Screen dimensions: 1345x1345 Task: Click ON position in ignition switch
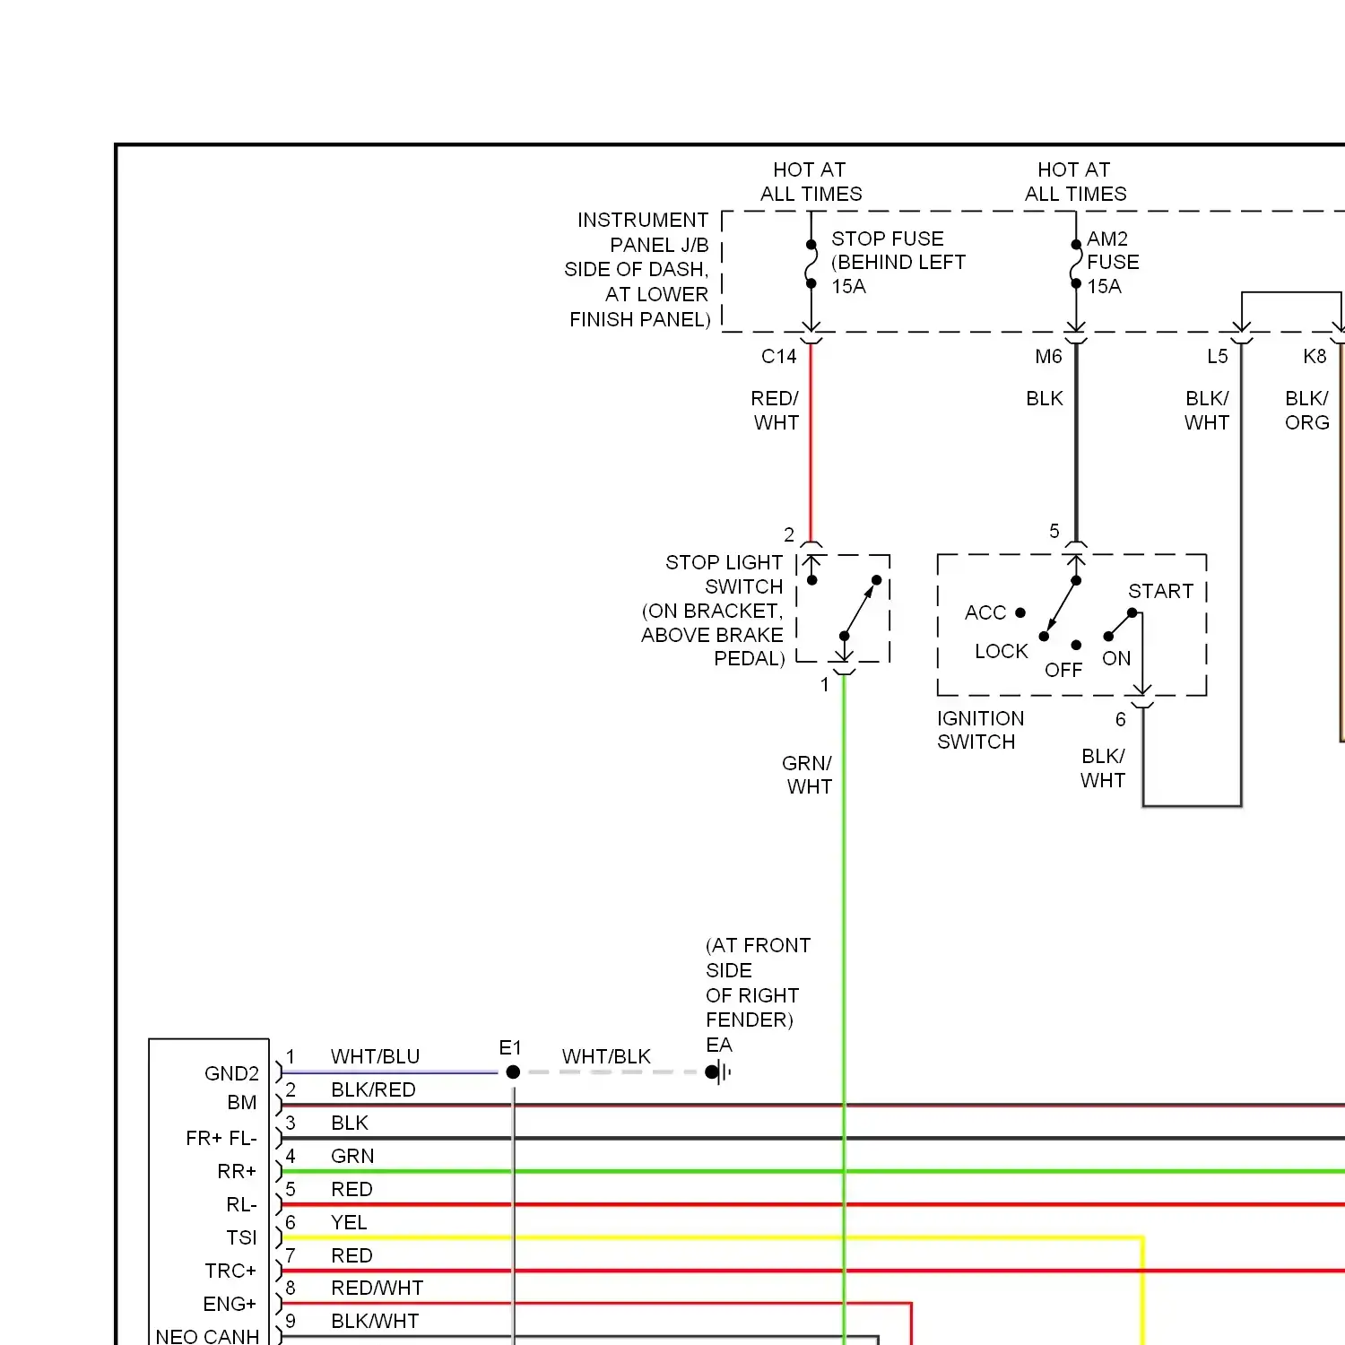[x=1116, y=659]
